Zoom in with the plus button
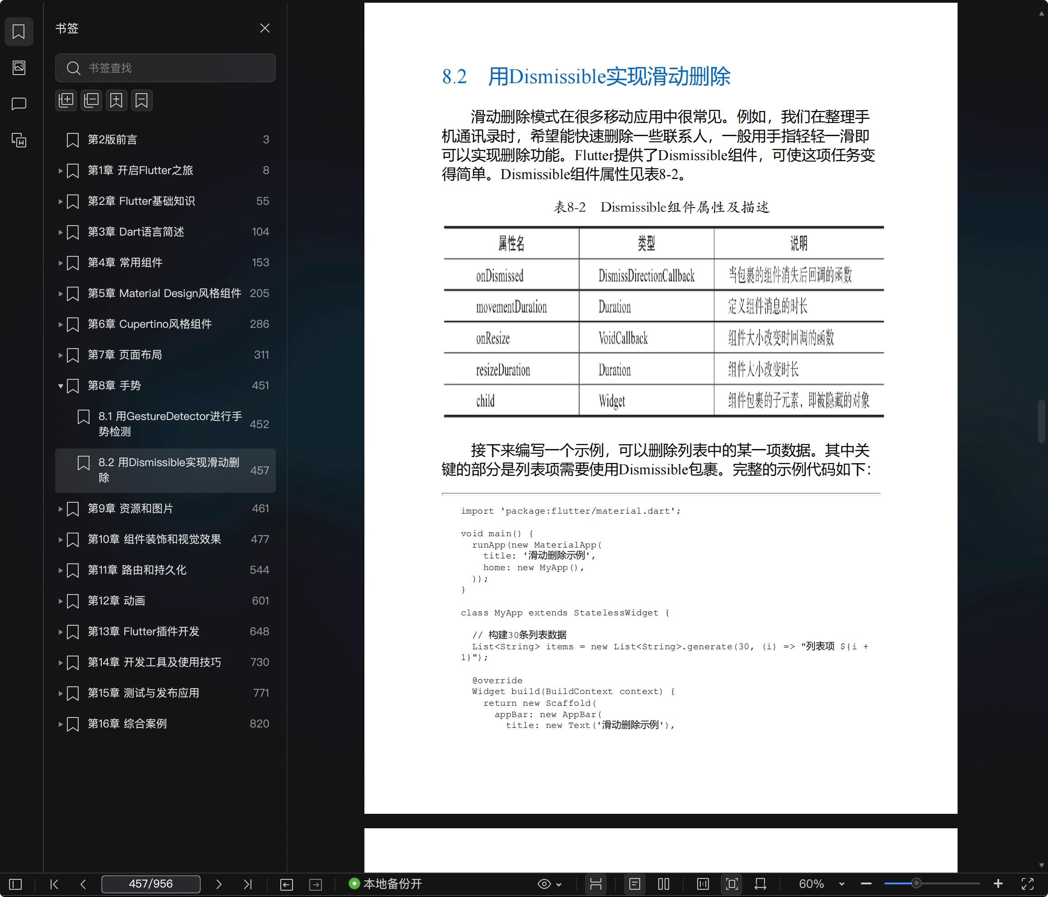This screenshot has height=897, width=1048. 998,884
